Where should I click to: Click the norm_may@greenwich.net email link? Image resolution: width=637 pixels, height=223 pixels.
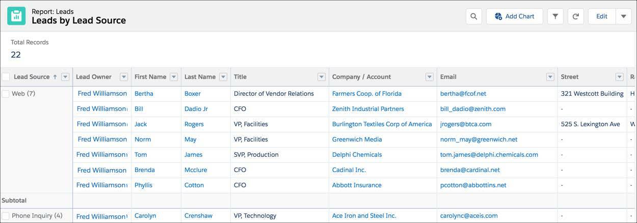click(479, 140)
